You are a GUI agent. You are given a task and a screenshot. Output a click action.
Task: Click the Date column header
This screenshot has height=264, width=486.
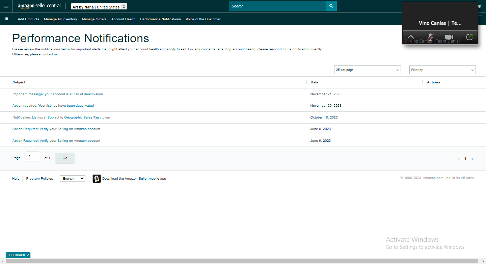(314, 82)
